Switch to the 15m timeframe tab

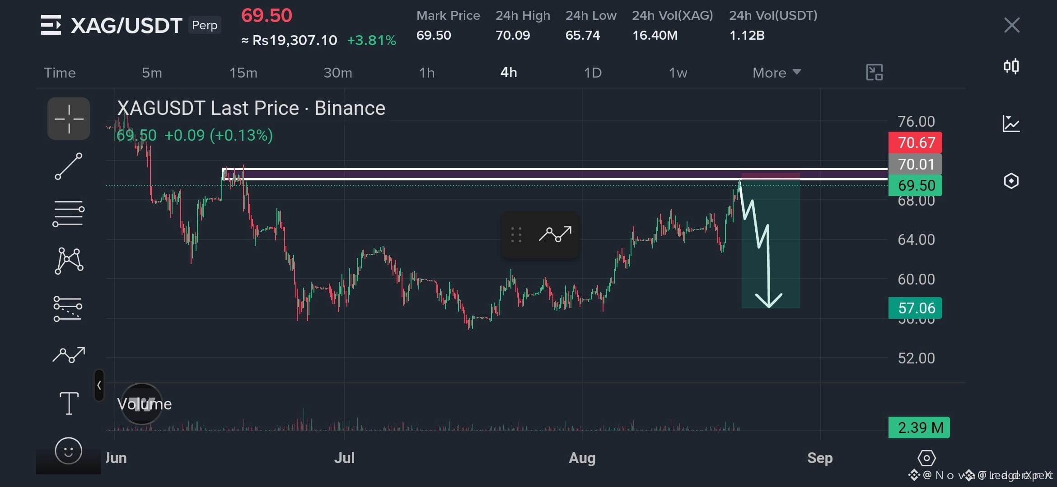click(243, 73)
